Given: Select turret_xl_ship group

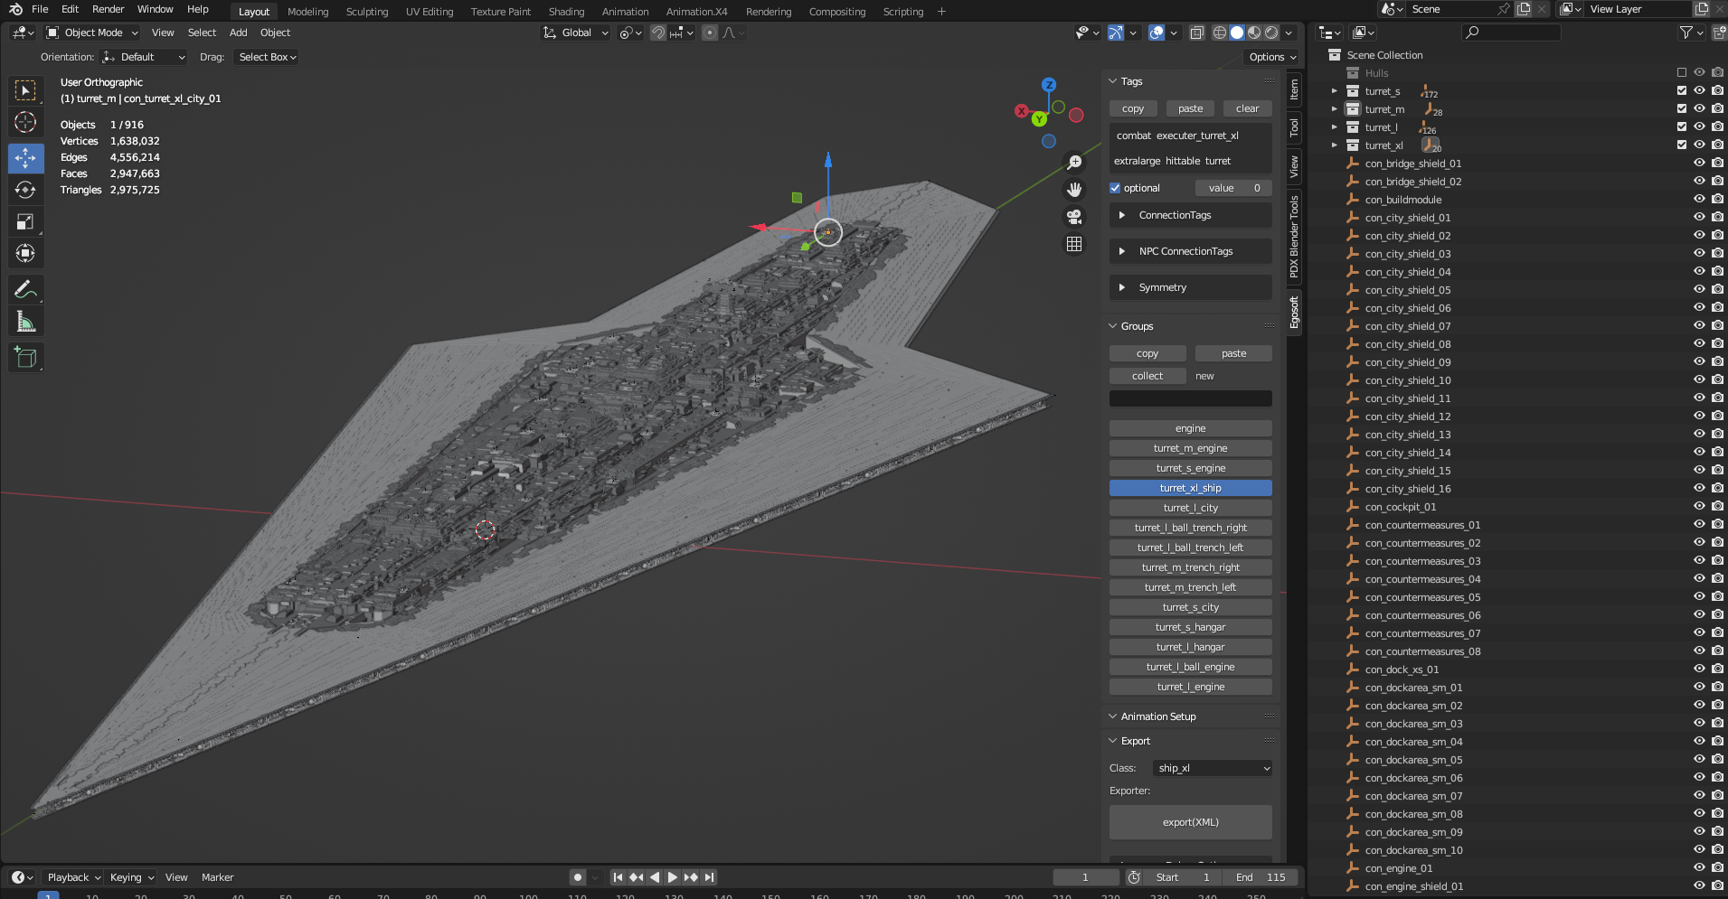Looking at the screenshot, I should pos(1190,488).
